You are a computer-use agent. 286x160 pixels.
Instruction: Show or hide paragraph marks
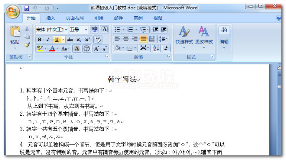[x=166, y=48]
